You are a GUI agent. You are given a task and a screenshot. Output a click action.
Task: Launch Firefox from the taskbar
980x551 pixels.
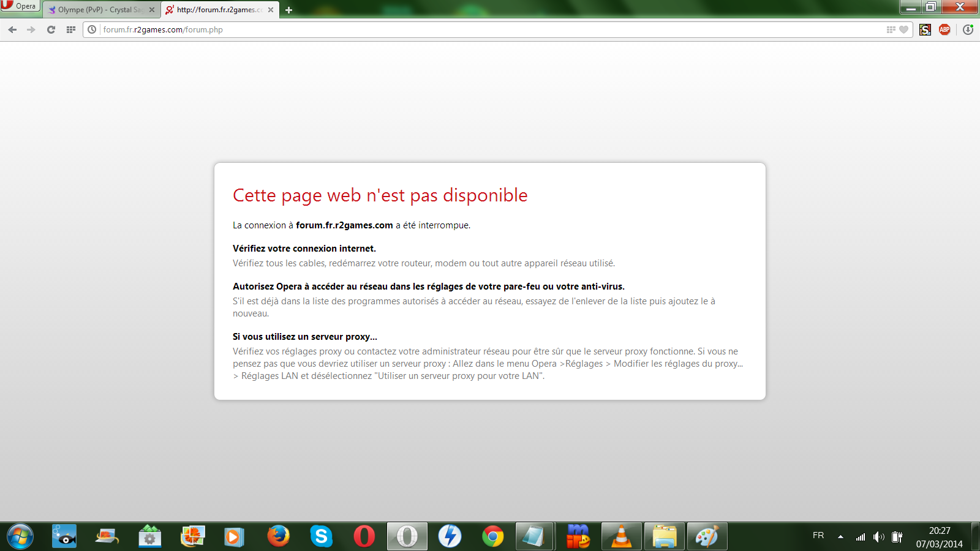coord(279,536)
